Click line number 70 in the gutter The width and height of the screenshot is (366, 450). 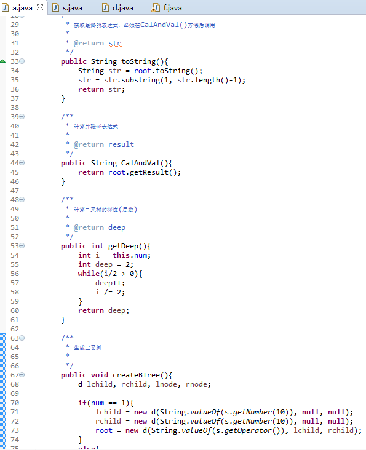coord(15,403)
